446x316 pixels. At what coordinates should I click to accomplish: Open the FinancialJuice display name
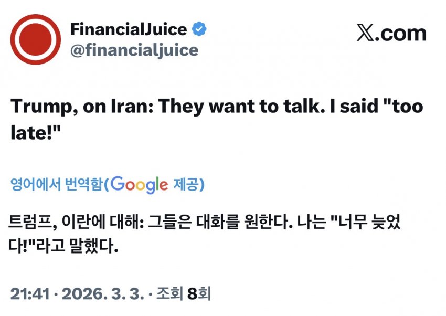coord(128,29)
